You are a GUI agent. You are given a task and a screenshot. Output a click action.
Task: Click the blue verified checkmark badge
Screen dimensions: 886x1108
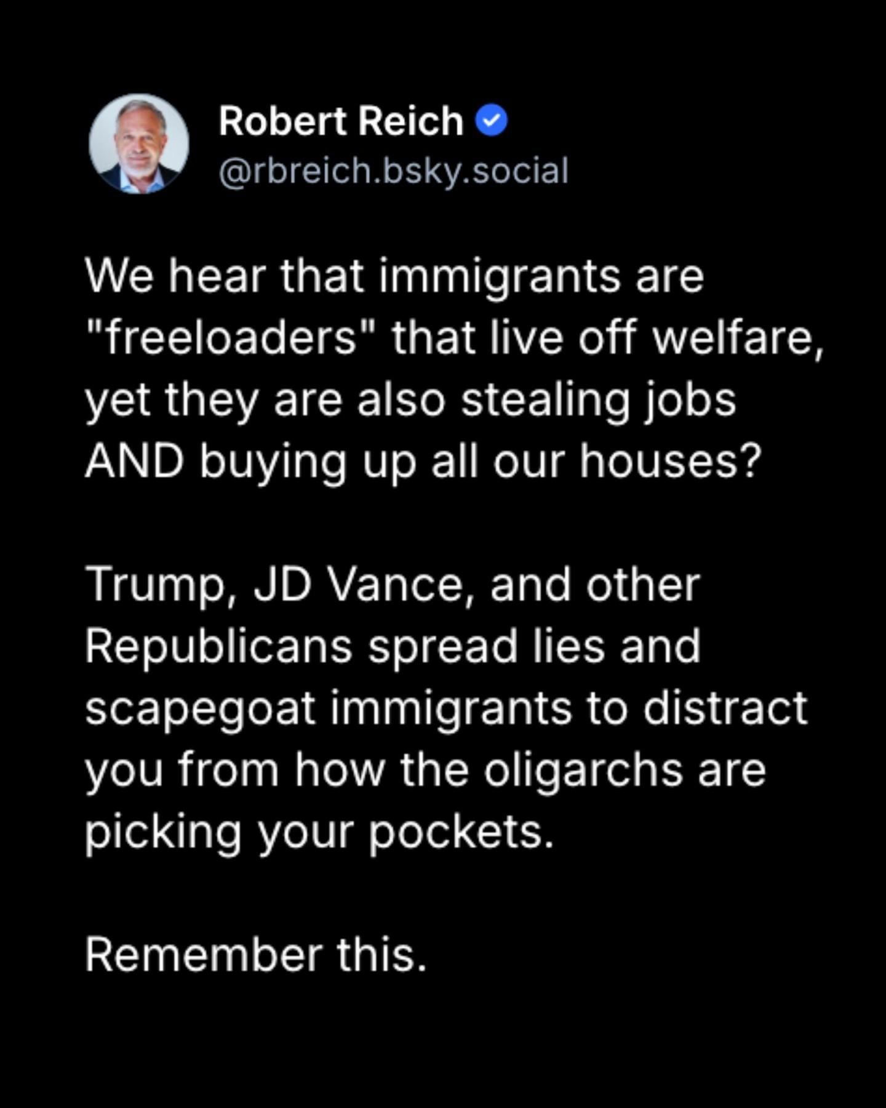(492, 121)
